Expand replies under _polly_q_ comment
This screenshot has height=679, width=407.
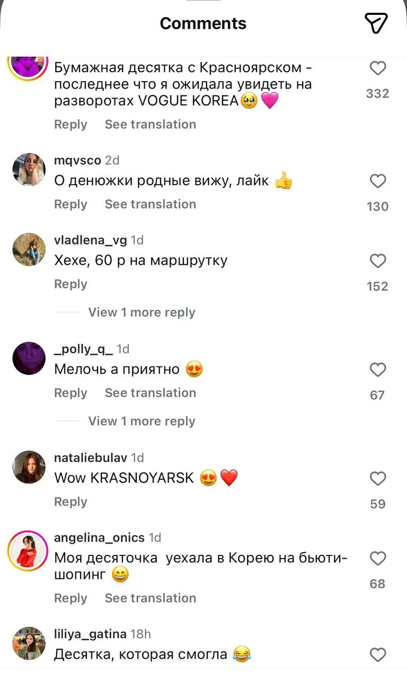click(x=141, y=421)
